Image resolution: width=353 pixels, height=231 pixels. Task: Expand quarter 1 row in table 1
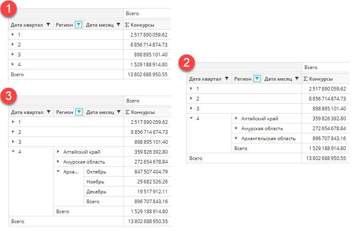coord(13,35)
